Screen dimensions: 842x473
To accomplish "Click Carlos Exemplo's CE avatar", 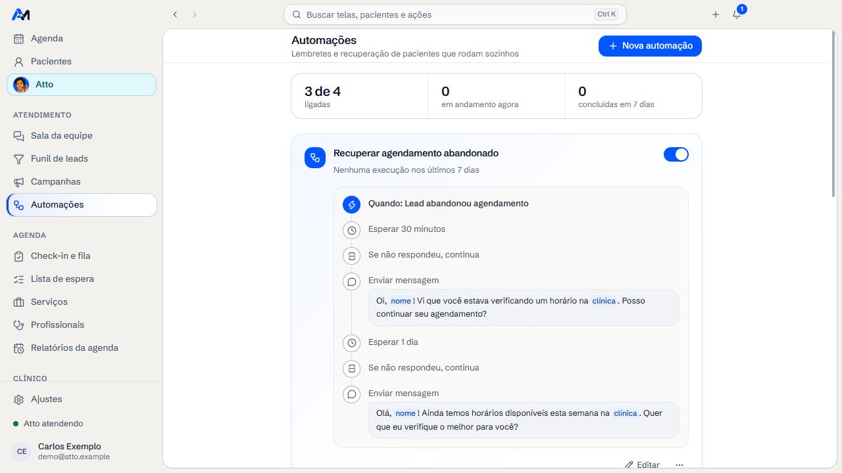I will [x=22, y=451].
